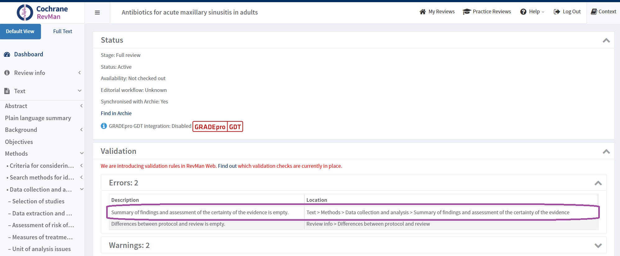The width and height of the screenshot is (620, 256).
Task: Collapse the Validation panel chevron
Action: [x=606, y=151]
